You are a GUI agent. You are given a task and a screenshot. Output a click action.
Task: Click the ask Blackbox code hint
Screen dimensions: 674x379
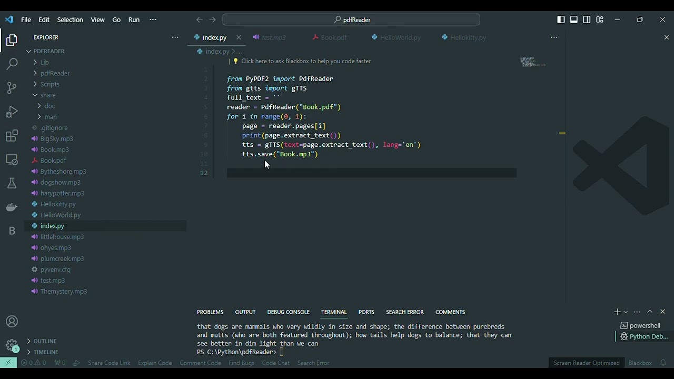tap(306, 61)
